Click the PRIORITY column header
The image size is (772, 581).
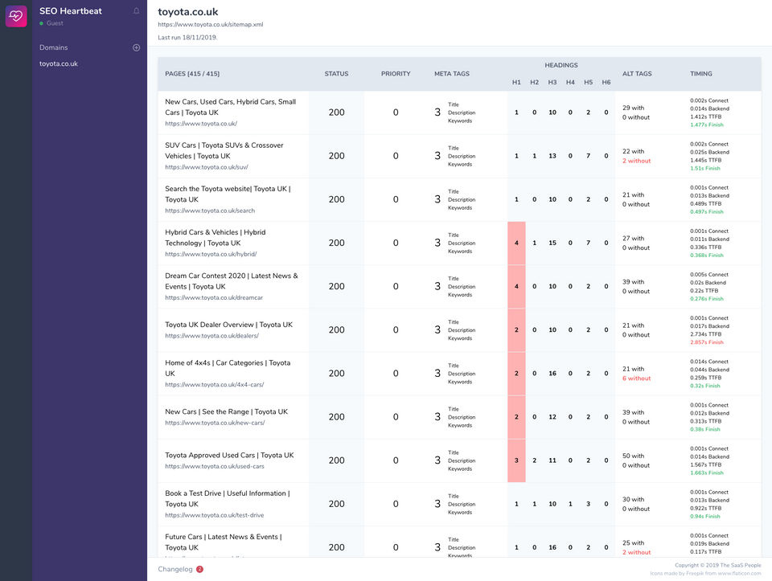click(x=396, y=74)
